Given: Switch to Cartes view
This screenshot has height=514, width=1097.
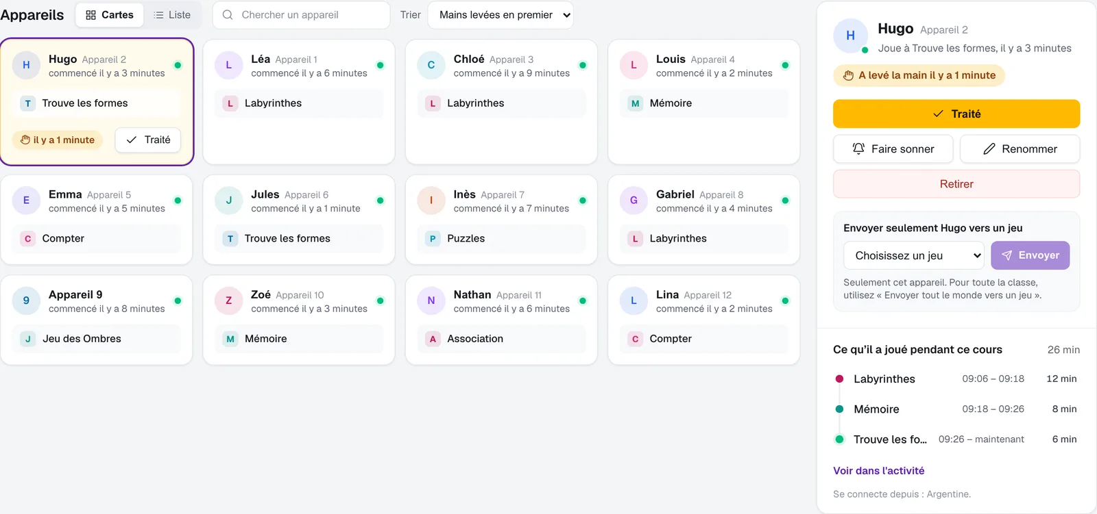Looking at the screenshot, I should (x=110, y=15).
